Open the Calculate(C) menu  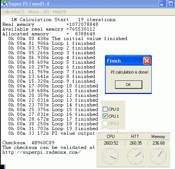tap(13, 12)
